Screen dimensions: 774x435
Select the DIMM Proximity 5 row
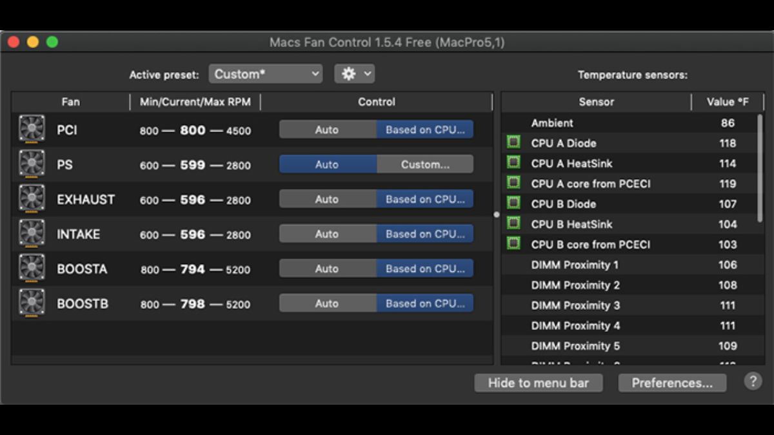(x=629, y=345)
